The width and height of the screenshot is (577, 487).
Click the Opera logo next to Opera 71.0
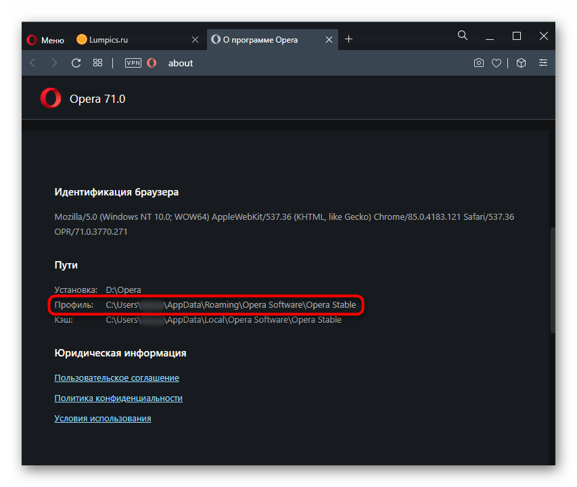(x=51, y=98)
